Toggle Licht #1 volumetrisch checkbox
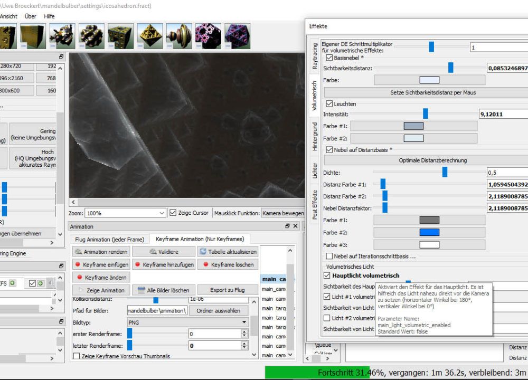Screen dimensions: 528x380 327,297
